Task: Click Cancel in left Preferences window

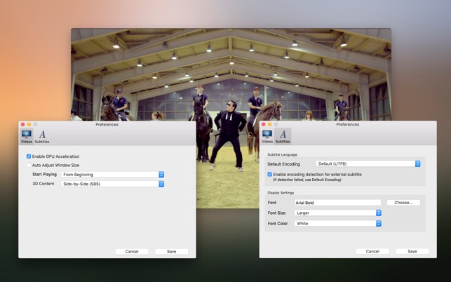Action: click(x=132, y=252)
